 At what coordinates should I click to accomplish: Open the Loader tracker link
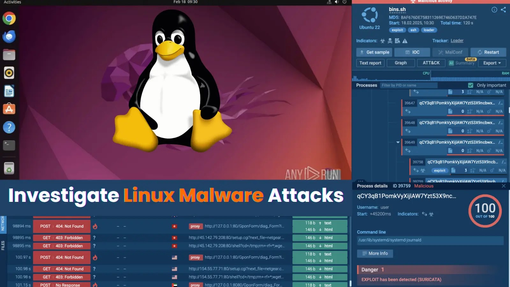[457, 41]
